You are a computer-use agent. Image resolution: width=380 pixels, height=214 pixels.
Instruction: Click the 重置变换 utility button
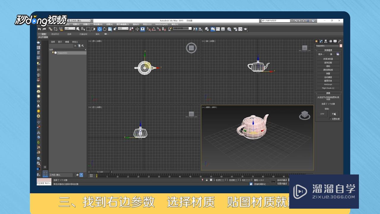pos(328,81)
